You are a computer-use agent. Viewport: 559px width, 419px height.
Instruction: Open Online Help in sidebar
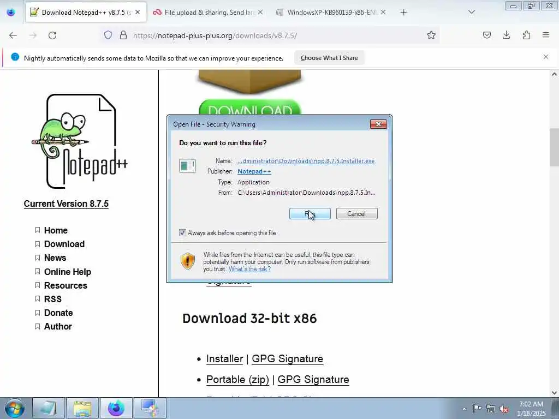pos(67,272)
